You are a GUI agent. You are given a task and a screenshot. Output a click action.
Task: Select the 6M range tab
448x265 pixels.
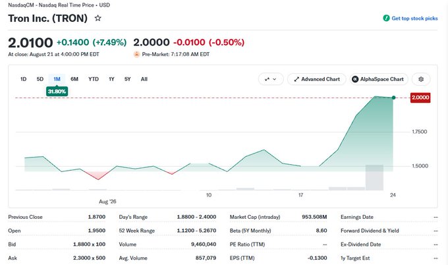74,79
